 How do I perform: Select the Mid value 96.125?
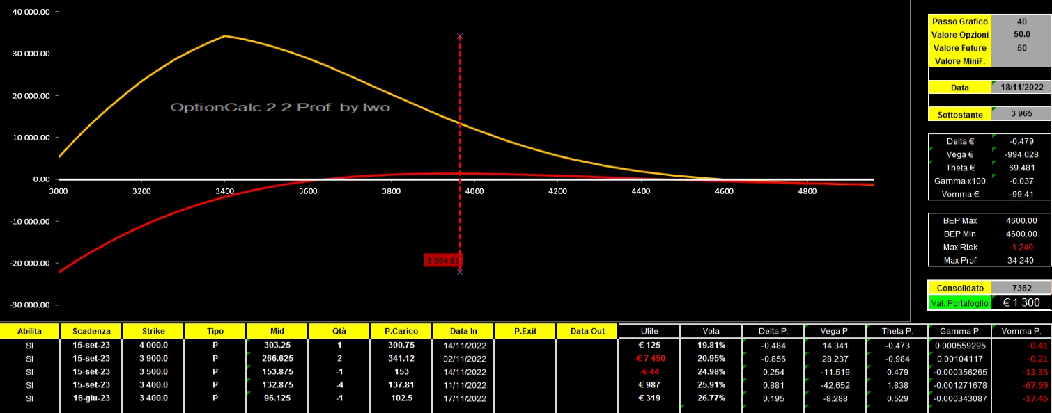point(277,398)
